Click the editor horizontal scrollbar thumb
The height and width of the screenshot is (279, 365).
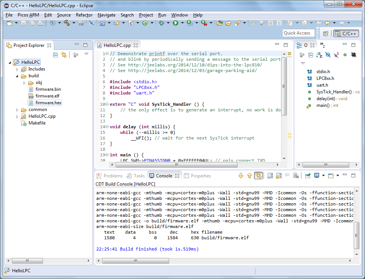coord(177,165)
